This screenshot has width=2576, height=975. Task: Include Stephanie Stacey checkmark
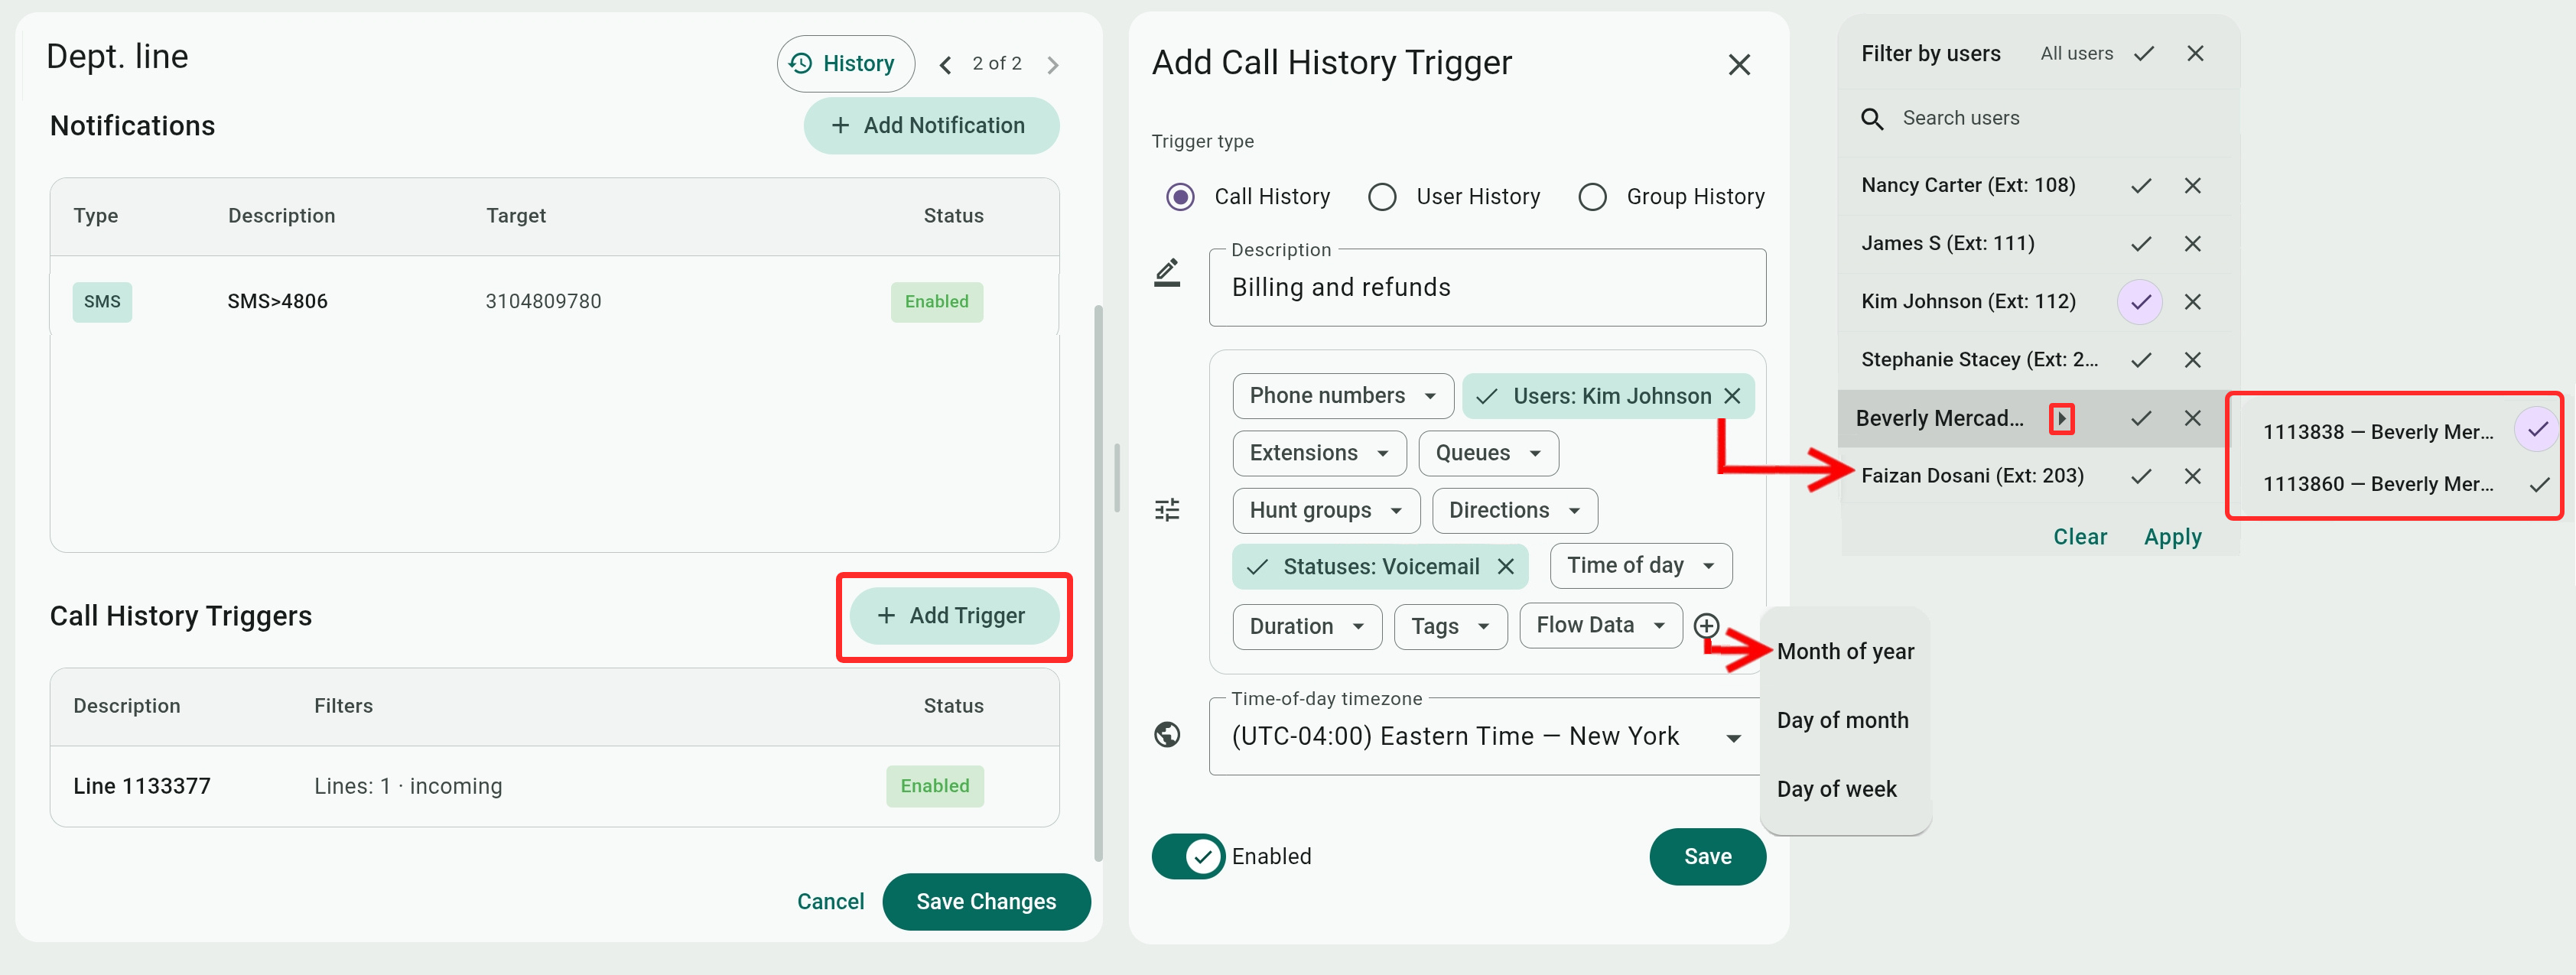pyautogui.click(x=2141, y=360)
